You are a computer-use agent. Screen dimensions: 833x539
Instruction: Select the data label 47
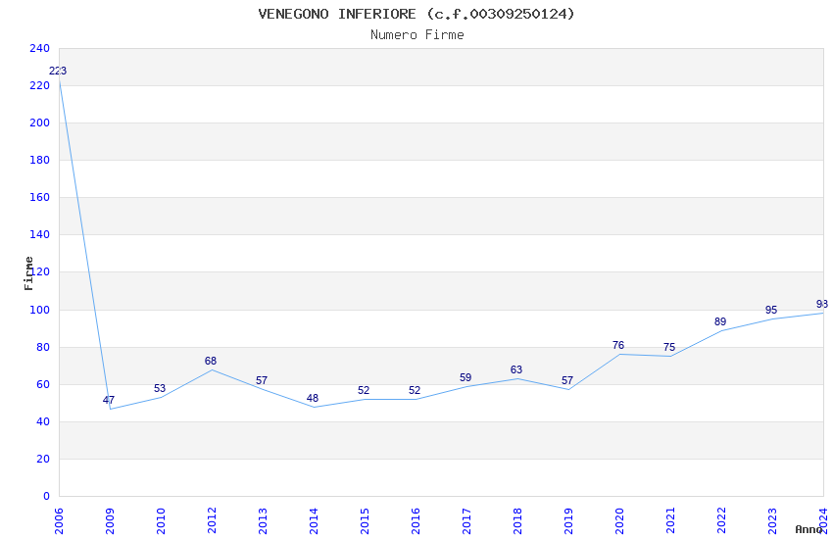point(109,400)
